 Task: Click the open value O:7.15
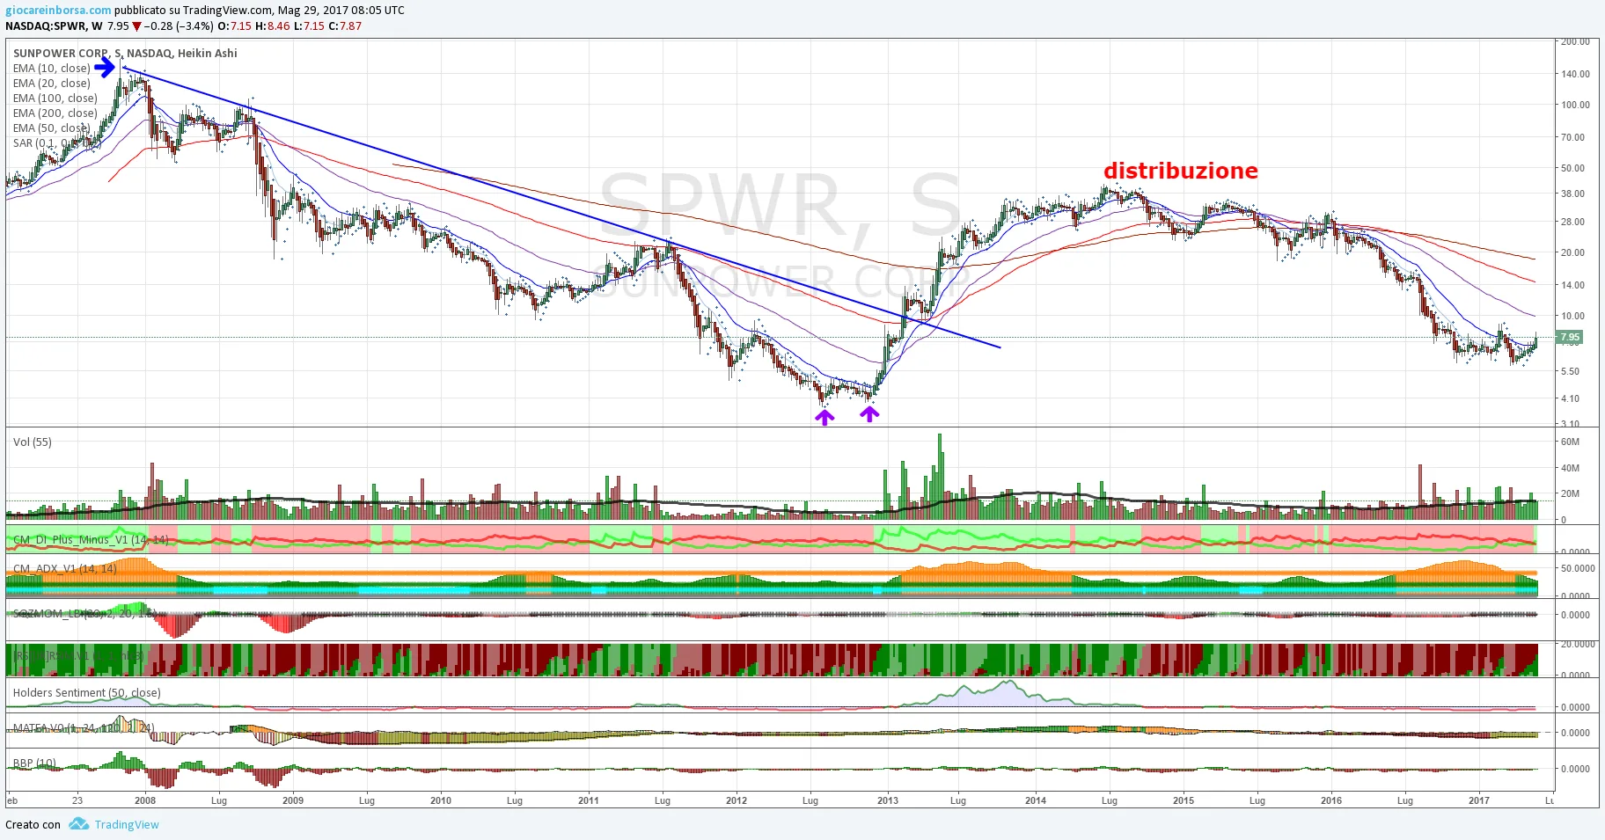tap(234, 26)
